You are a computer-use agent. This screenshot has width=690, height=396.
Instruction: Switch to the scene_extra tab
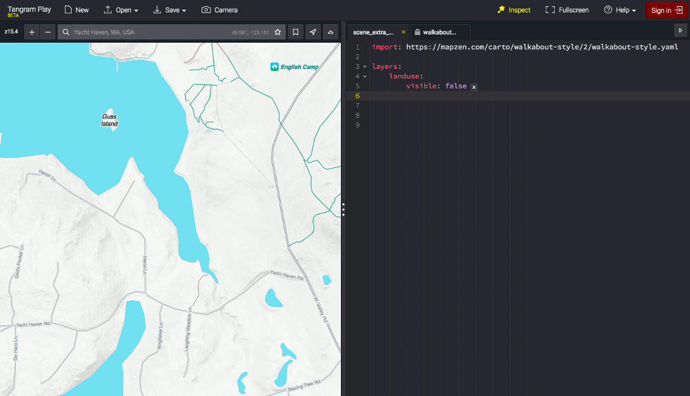point(378,32)
